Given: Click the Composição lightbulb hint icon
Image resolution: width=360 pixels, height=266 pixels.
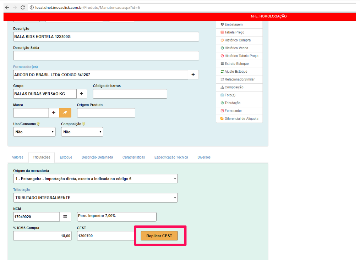Looking at the screenshot, I should pyautogui.click(x=84, y=124).
